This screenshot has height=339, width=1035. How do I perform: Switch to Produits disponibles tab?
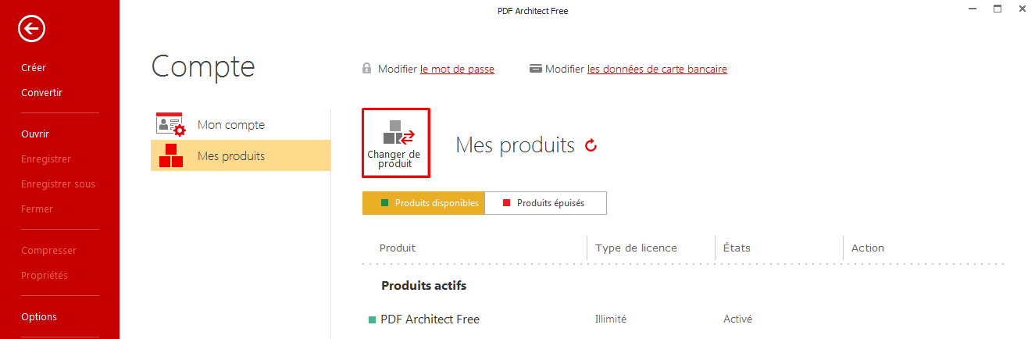point(423,203)
